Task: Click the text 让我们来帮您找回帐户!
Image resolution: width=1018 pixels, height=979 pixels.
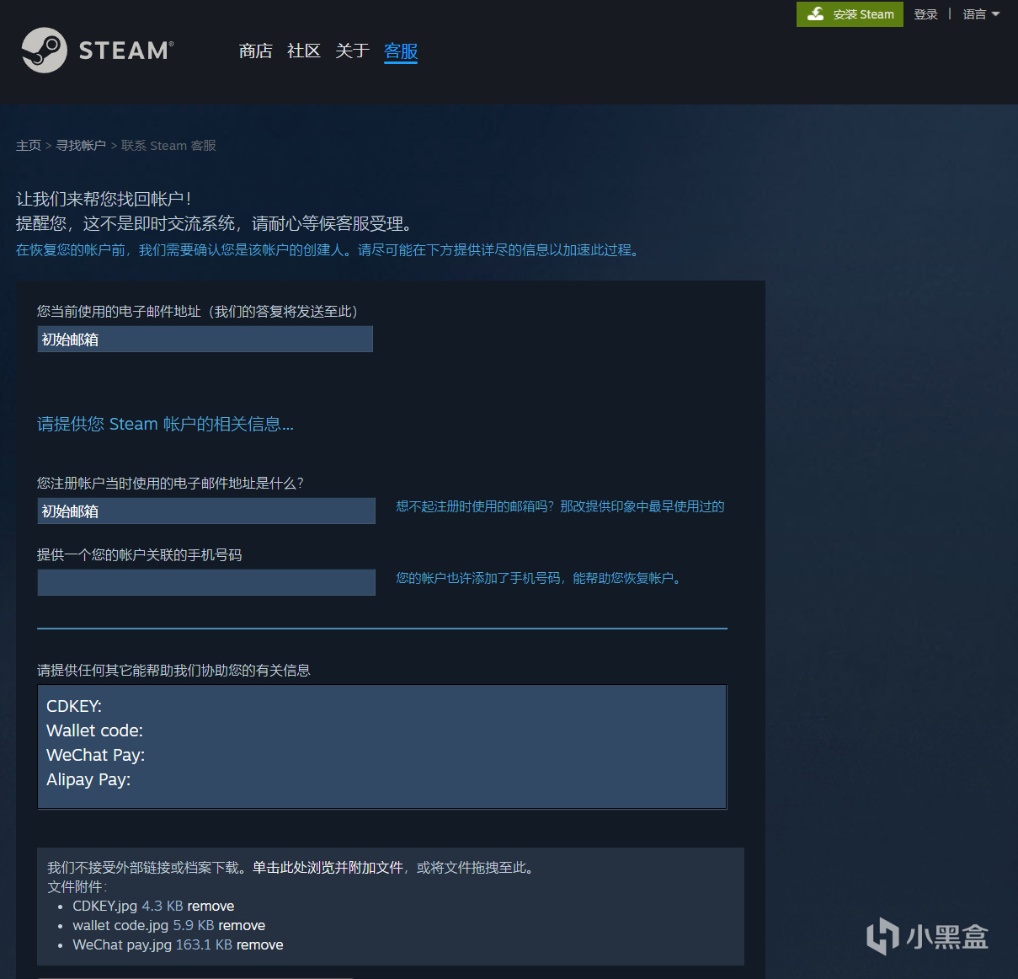Action: click(104, 199)
